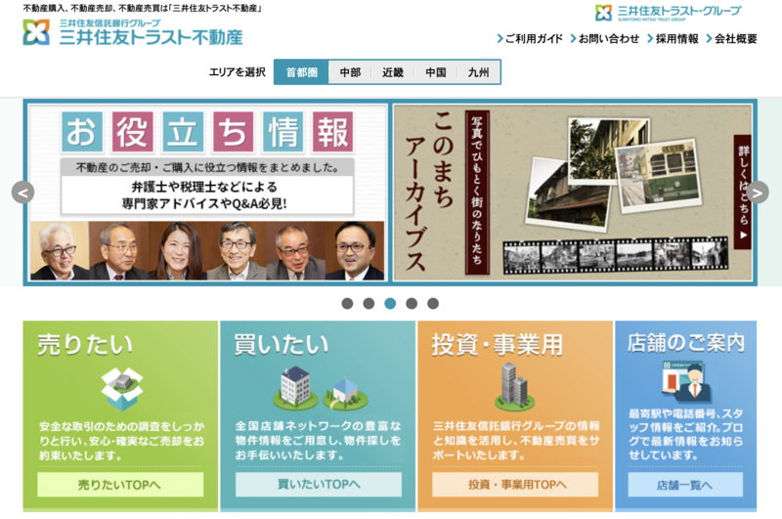This screenshot has width=782, height=519.
Task: Click the 買いたい heading
Action: [x=282, y=345]
